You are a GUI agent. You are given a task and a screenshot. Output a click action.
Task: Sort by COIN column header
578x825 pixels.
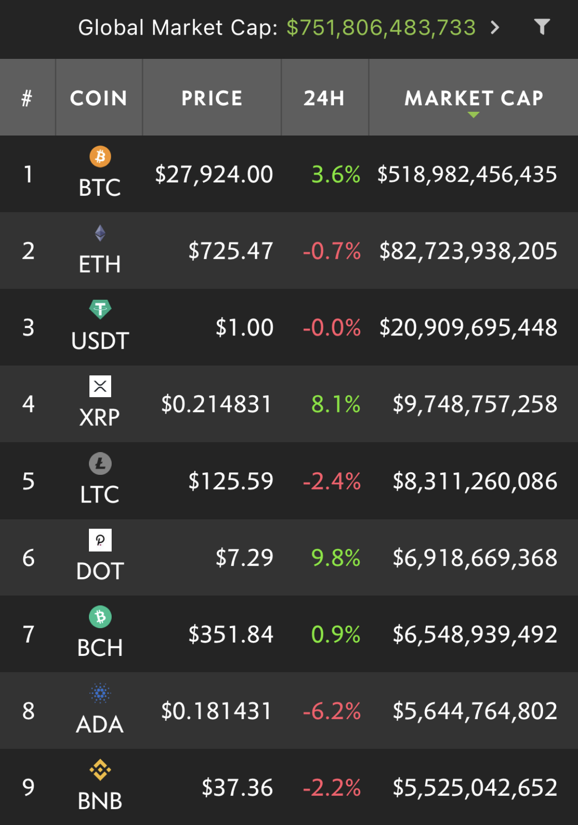point(99,97)
